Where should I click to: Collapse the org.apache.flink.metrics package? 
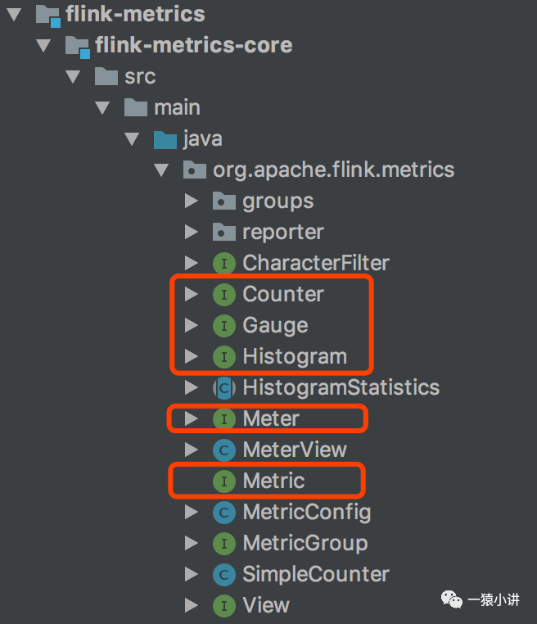pos(161,170)
